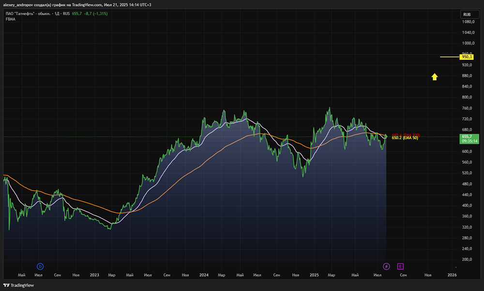Viewport: 484px width, 291px height.
Task: Click the 360,0 price axis value
Action: (x=467, y=216)
